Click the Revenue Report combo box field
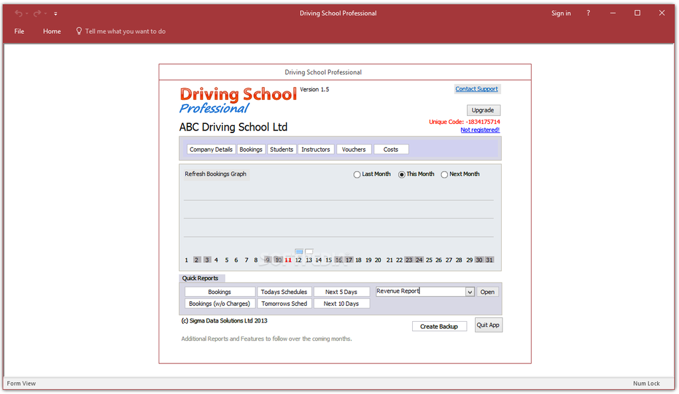This screenshot has width=679, height=394. (421, 291)
